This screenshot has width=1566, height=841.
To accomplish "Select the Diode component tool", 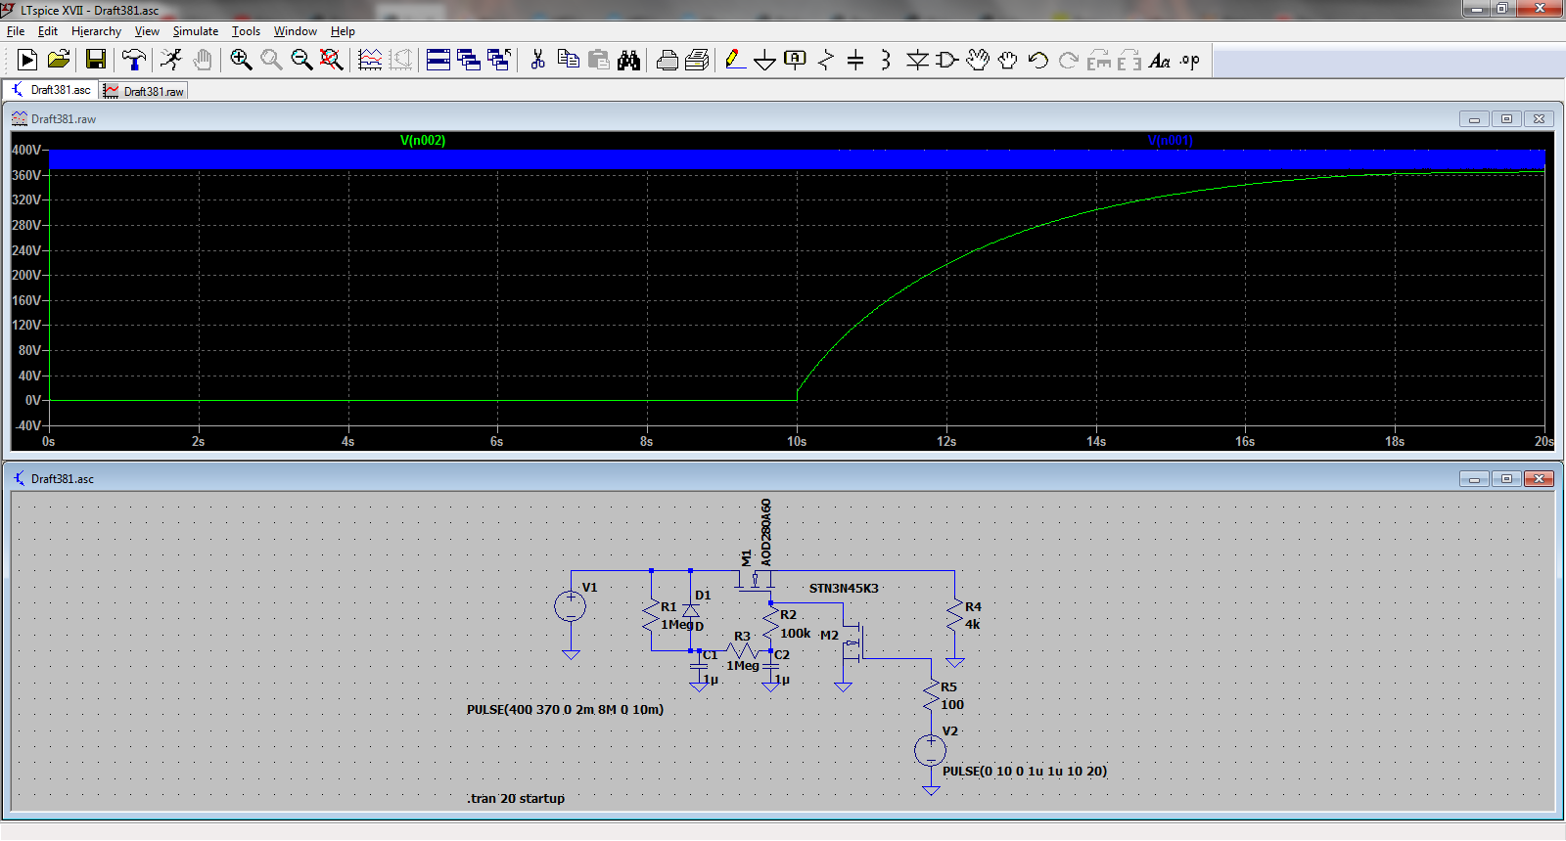I will click(x=917, y=61).
